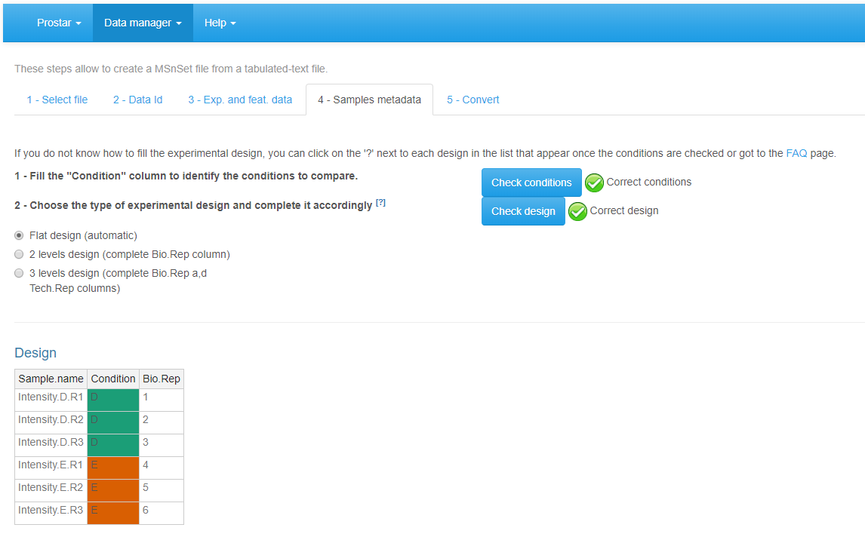The width and height of the screenshot is (865, 543).
Task: Click the orange Condition cell for Intensity.E.R3
Action: 112,510
